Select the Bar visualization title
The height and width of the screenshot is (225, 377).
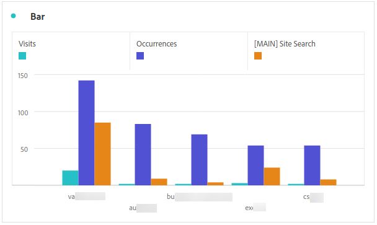click(37, 17)
